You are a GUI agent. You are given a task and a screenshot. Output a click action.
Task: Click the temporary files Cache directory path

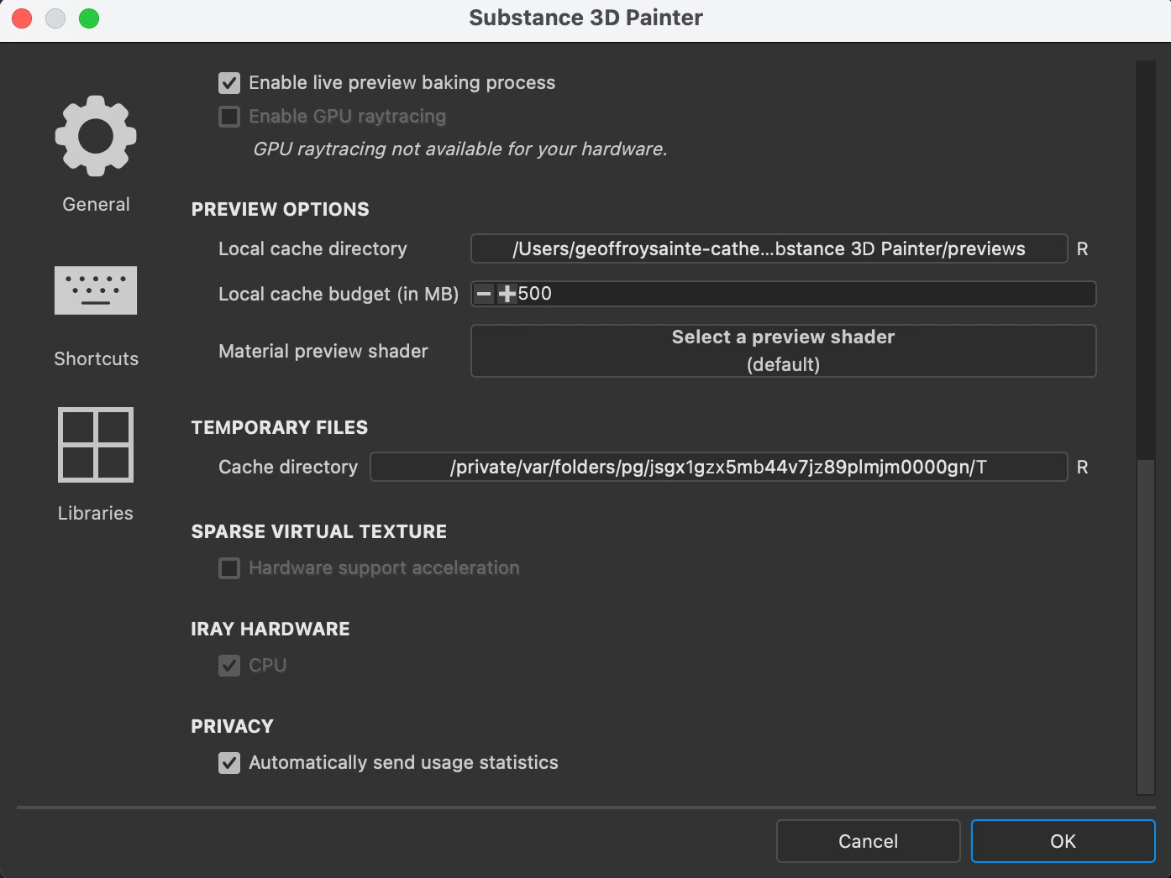click(718, 467)
